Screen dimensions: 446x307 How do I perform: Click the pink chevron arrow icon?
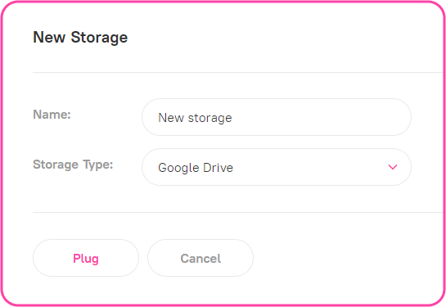coord(393,167)
